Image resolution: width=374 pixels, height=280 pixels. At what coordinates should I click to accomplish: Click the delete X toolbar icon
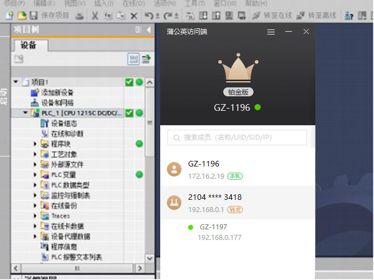coord(134,16)
